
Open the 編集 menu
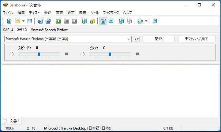tap(21, 13)
